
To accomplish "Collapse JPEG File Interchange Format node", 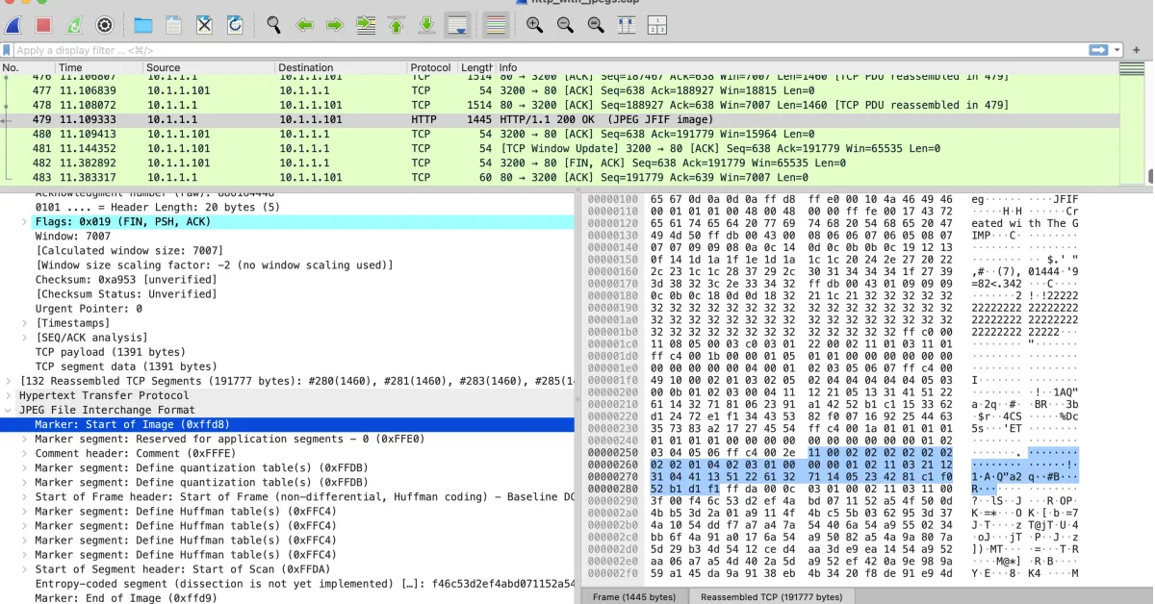I will (9, 410).
